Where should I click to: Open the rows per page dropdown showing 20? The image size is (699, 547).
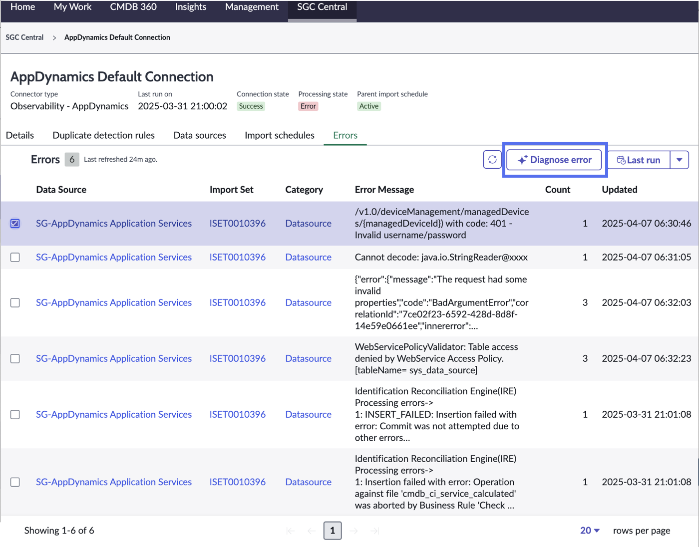pos(590,531)
